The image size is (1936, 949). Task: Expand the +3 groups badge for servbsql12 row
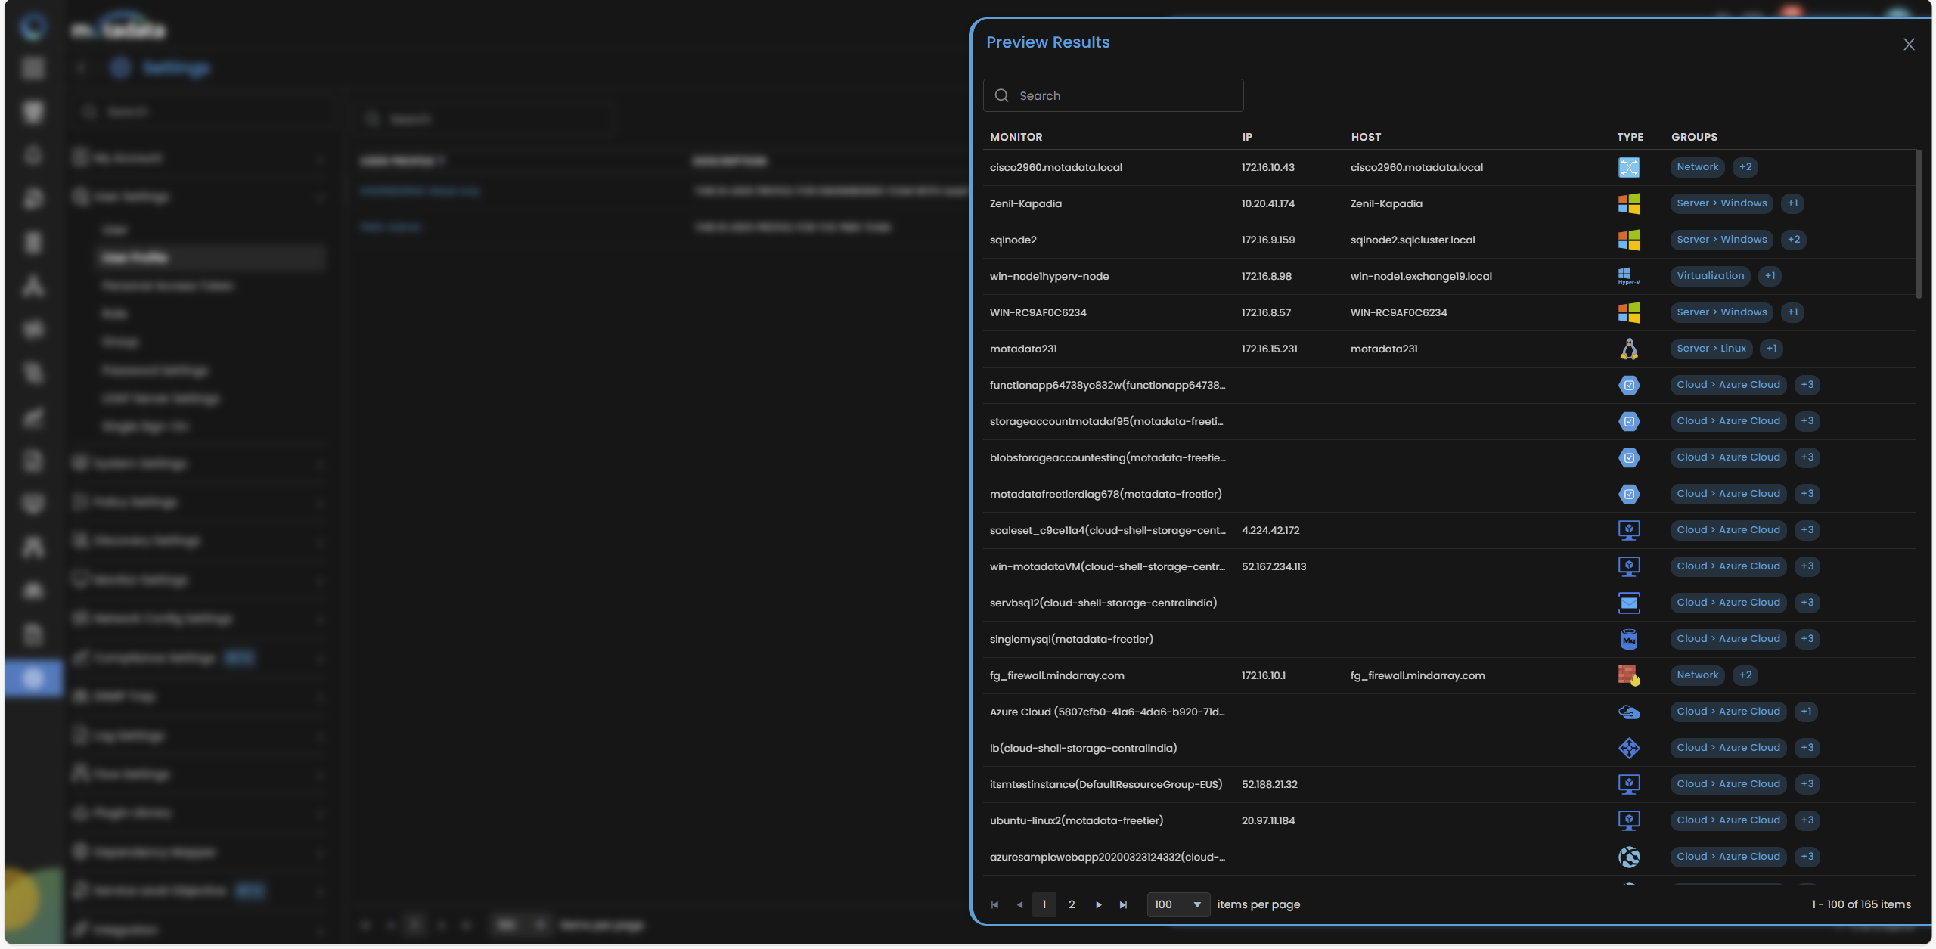1807,603
